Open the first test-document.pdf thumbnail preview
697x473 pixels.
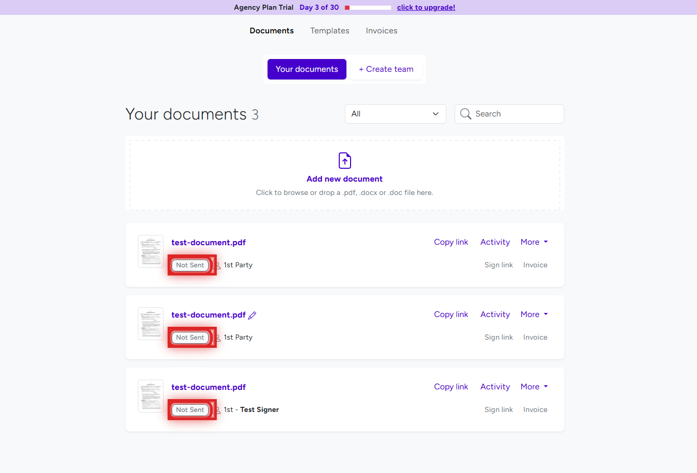tap(150, 251)
